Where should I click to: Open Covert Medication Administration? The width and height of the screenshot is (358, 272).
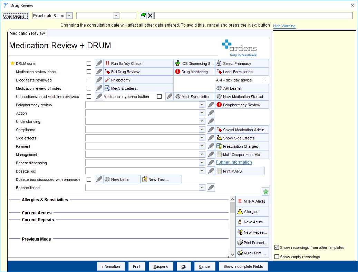pos(242,129)
